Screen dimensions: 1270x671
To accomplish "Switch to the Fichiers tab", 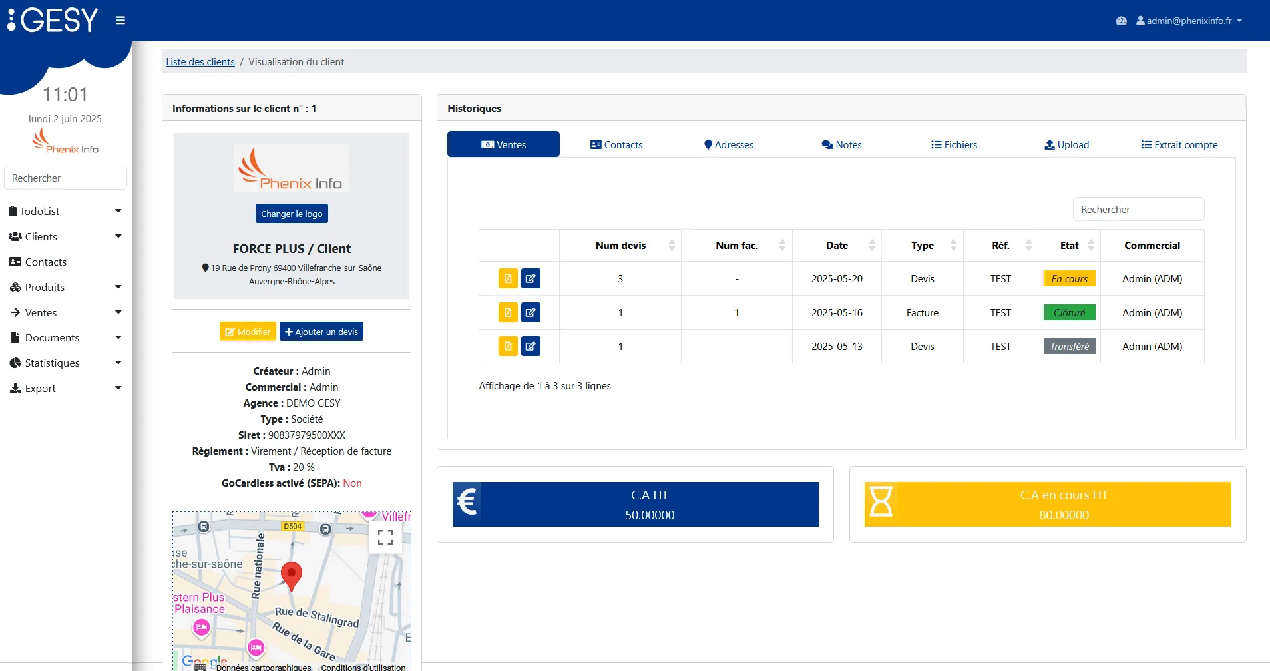I will coord(954,145).
